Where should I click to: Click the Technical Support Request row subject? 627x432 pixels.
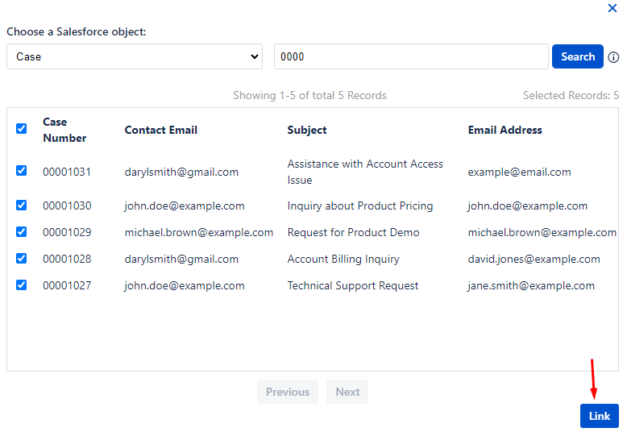(353, 285)
